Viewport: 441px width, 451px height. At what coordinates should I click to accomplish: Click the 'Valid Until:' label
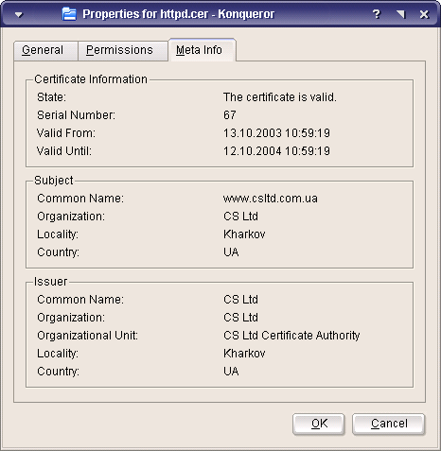click(64, 151)
